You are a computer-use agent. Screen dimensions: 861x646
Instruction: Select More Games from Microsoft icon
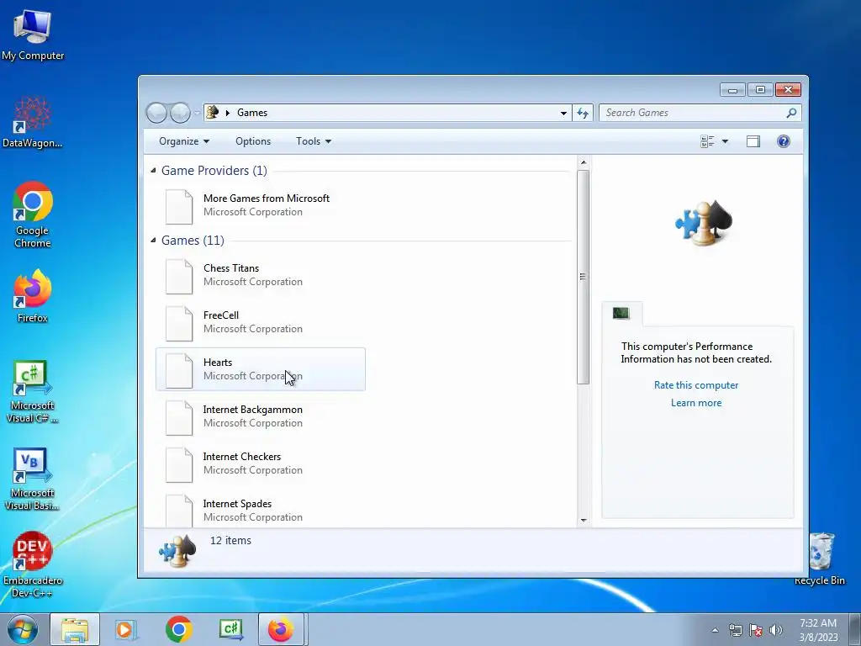(x=179, y=207)
